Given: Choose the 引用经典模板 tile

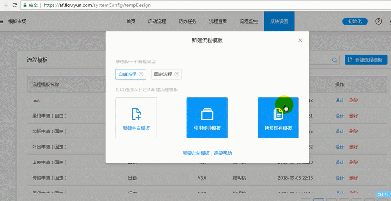Looking at the screenshot, I should [x=207, y=118].
